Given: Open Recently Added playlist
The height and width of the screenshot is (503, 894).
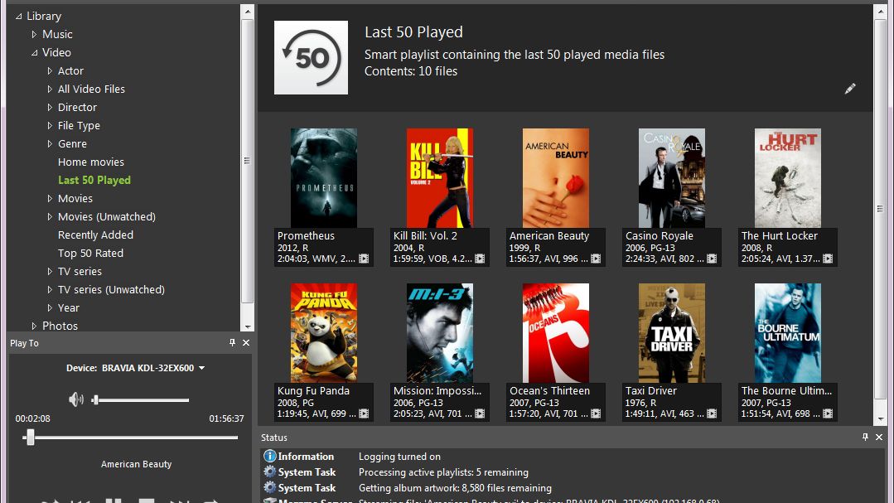Looking at the screenshot, I should click(x=95, y=235).
